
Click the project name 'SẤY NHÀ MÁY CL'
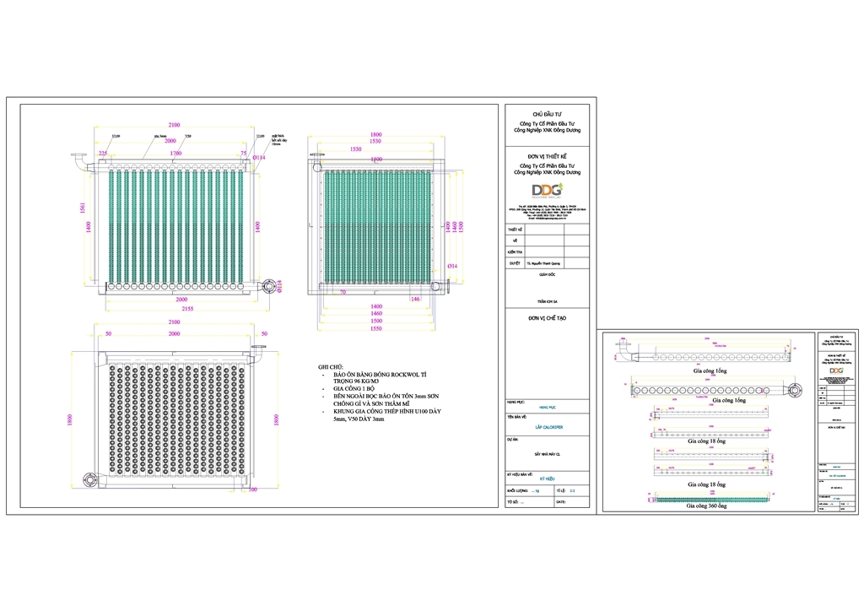[x=547, y=455]
